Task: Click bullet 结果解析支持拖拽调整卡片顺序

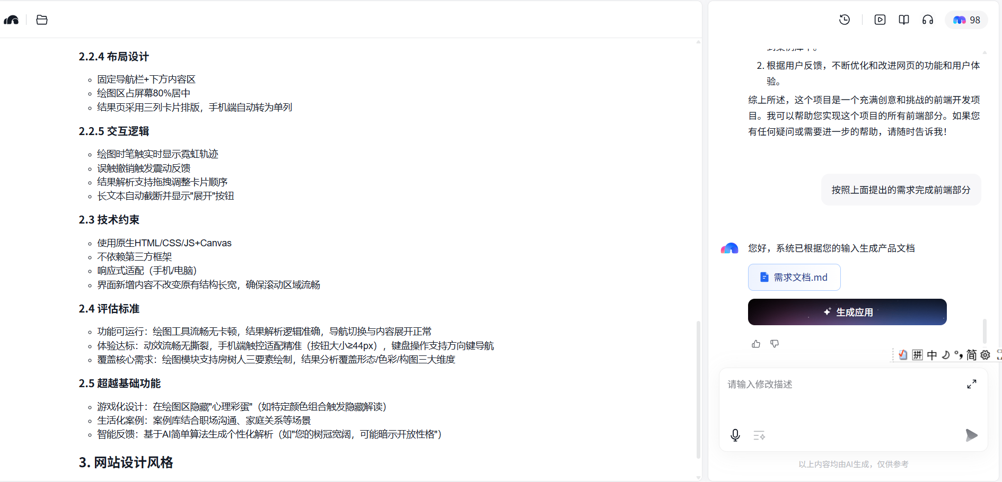Action: (x=162, y=182)
